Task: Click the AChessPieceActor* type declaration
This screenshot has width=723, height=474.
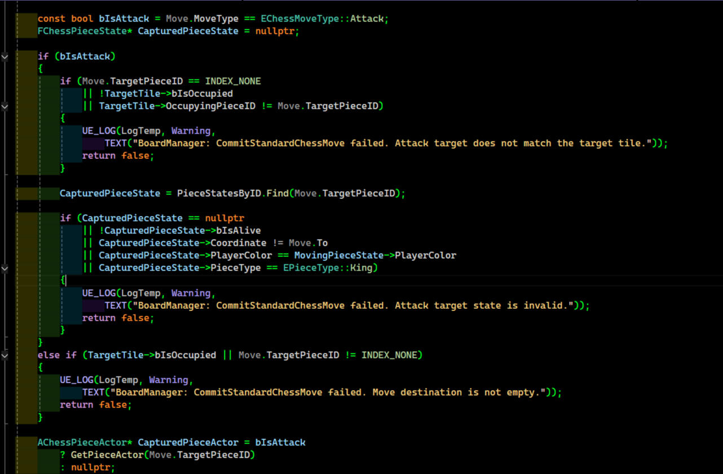Action: [x=85, y=442]
